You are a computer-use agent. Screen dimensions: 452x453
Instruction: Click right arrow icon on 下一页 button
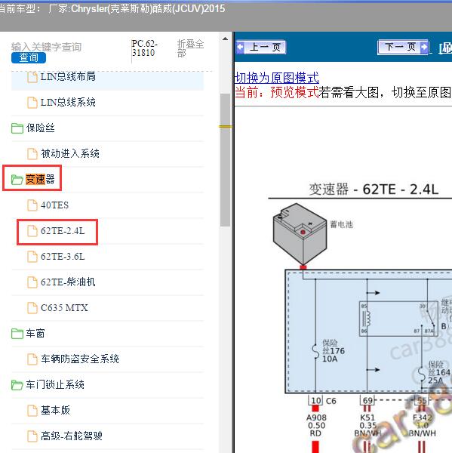424,47
